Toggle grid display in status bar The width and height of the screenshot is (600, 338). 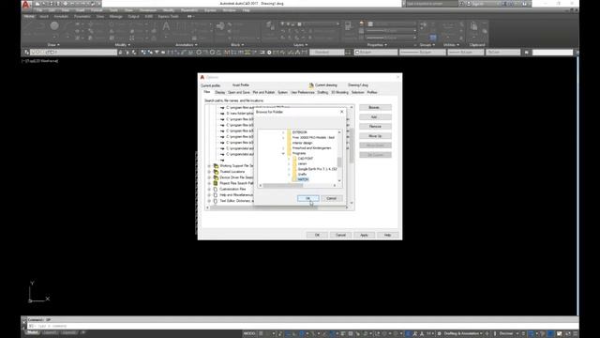(x=262, y=334)
